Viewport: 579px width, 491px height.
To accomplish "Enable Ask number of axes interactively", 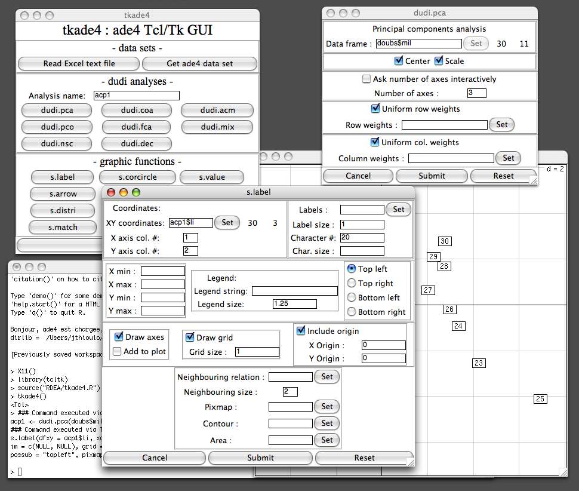I will tap(367, 79).
